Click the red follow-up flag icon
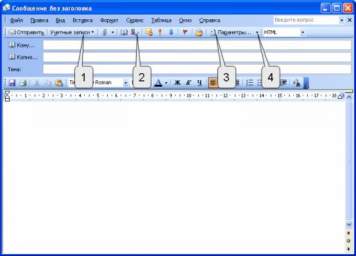 [185, 33]
